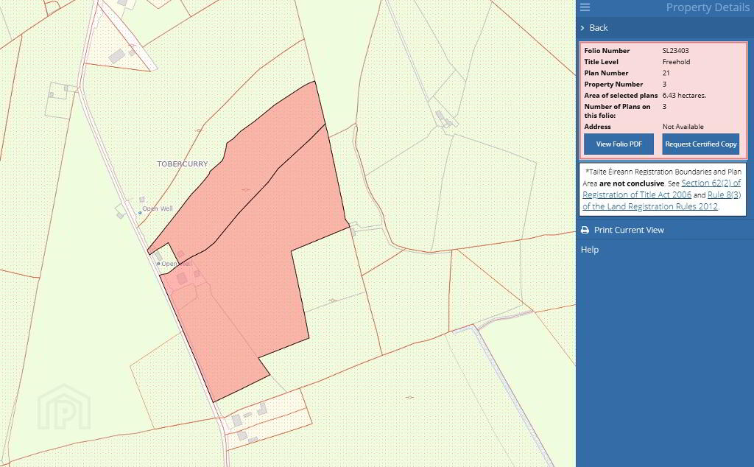Screen dimensions: 754x467
Task: Open Section 62(2) Registration of Title Act link
Action: point(711,183)
